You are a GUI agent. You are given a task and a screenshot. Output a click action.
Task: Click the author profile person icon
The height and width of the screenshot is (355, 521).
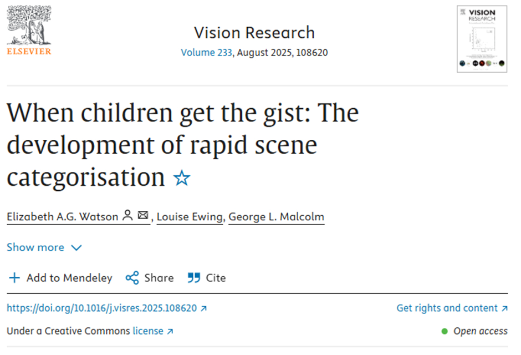(127, 216)
